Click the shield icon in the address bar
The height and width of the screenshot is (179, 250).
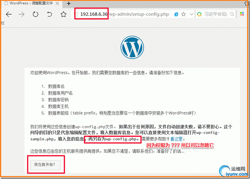click(76, 14)
